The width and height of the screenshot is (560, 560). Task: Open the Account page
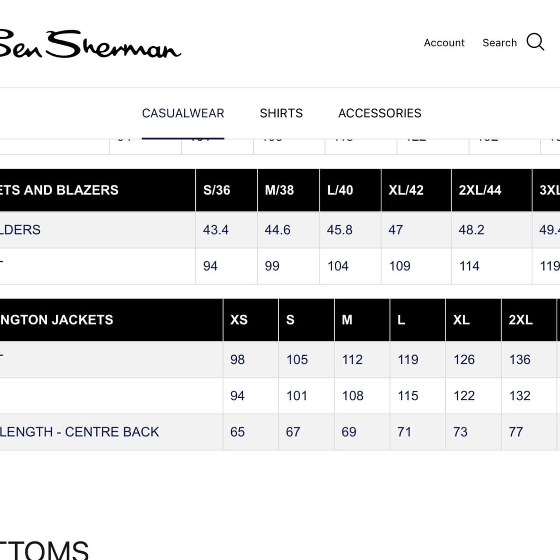coord(444,43)
